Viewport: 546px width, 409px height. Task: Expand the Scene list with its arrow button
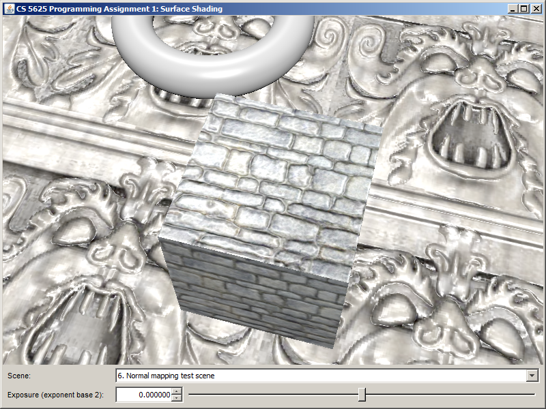click(x=532, y=375)
